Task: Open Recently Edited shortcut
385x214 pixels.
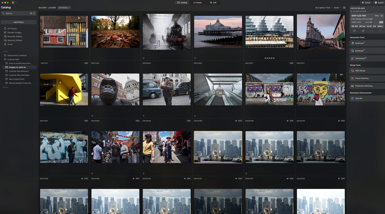Action: pos(13,40)
